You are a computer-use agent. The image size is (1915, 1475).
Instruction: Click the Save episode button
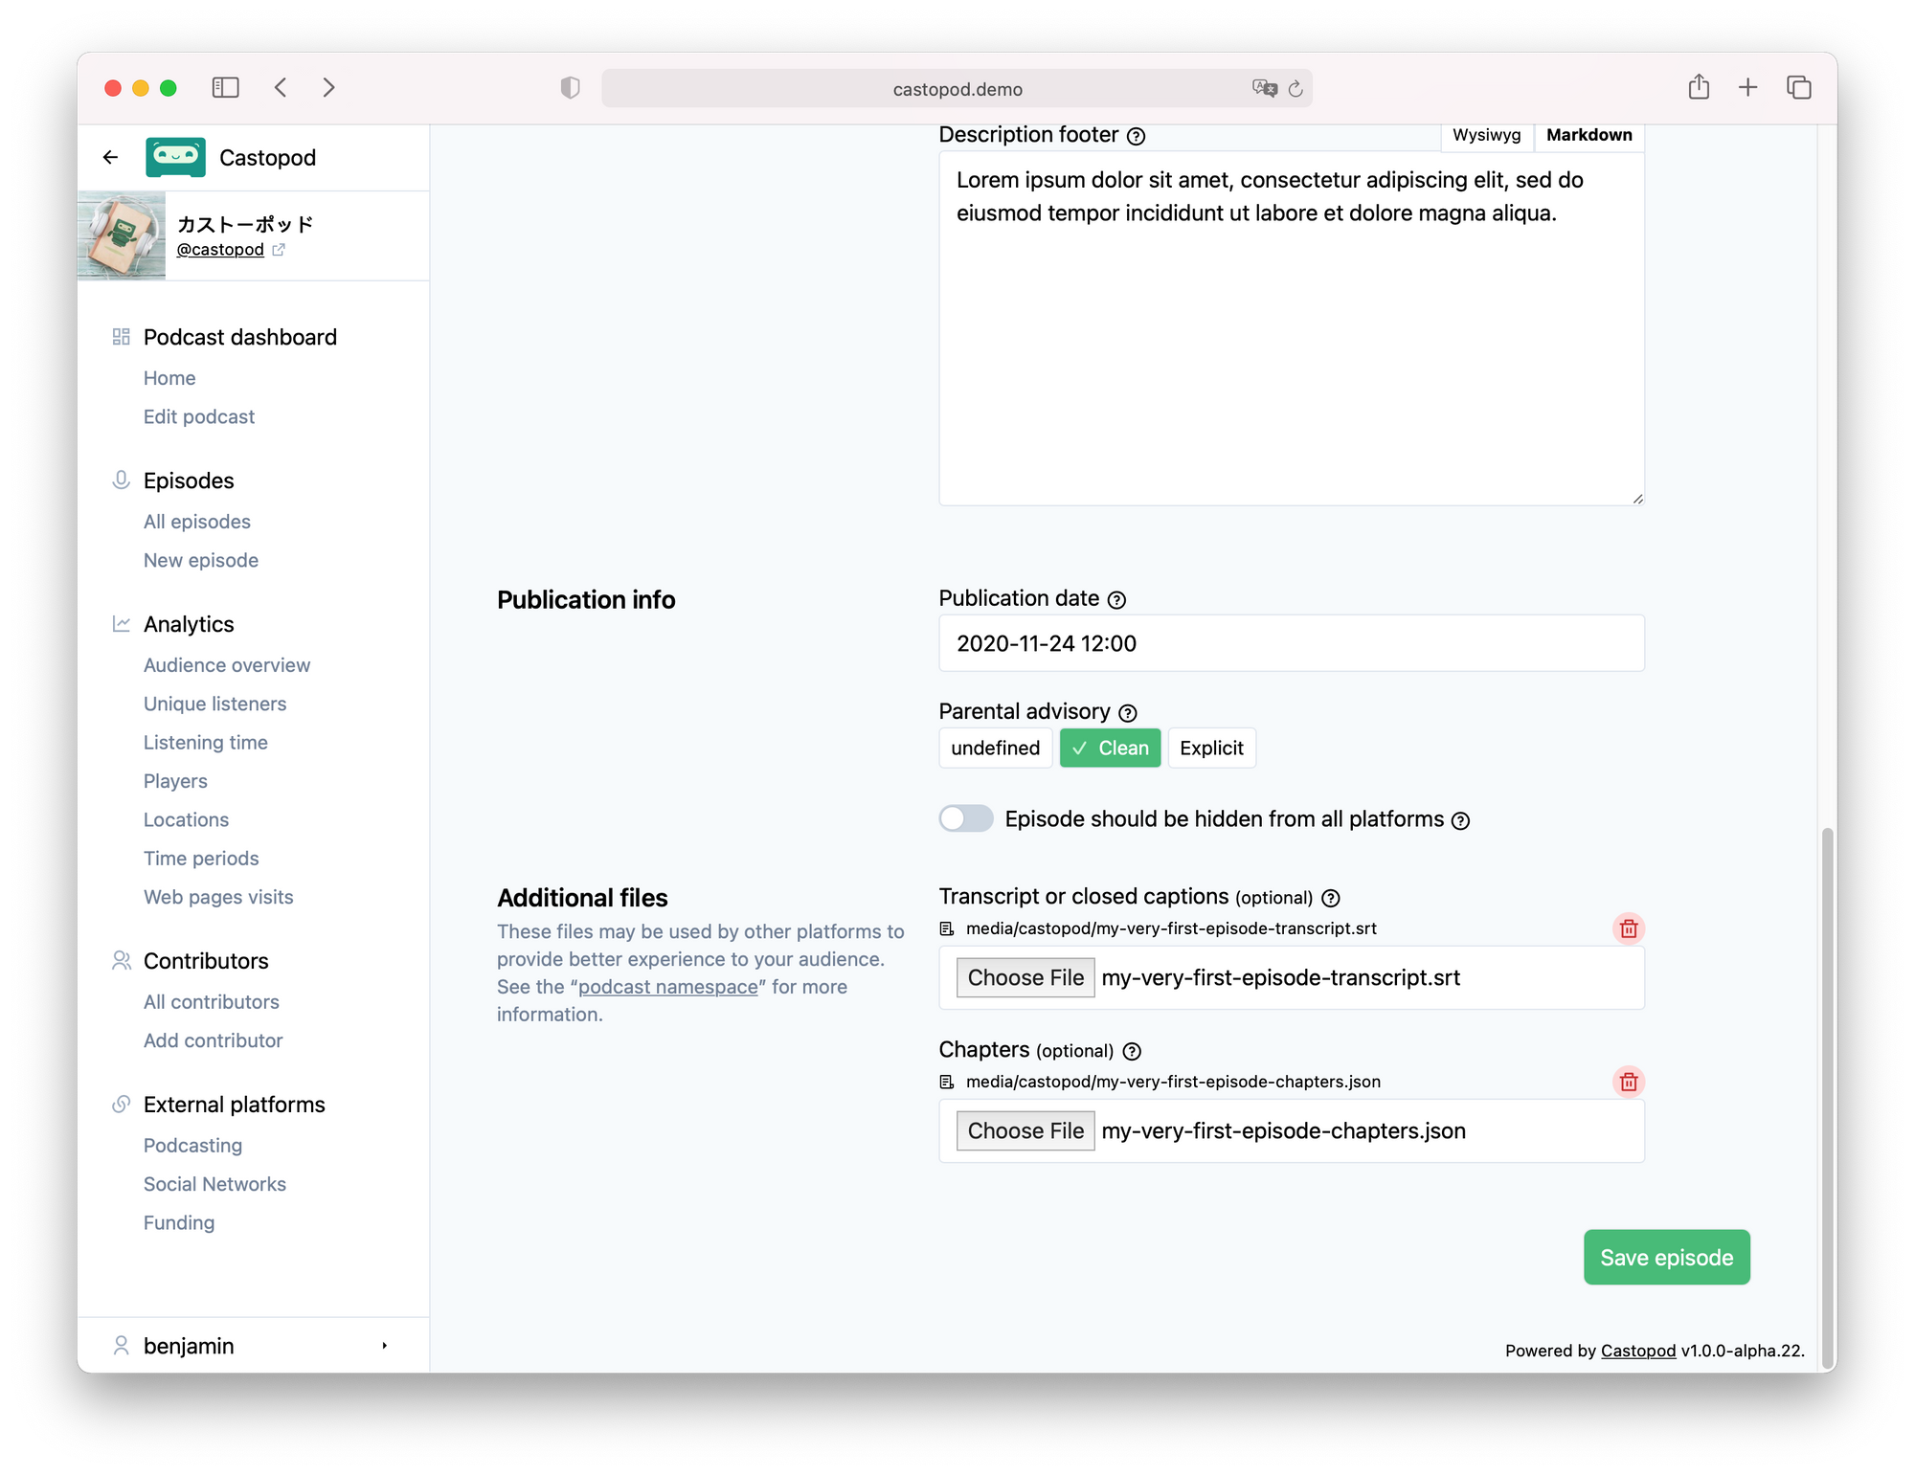tap(1665, 1255)
